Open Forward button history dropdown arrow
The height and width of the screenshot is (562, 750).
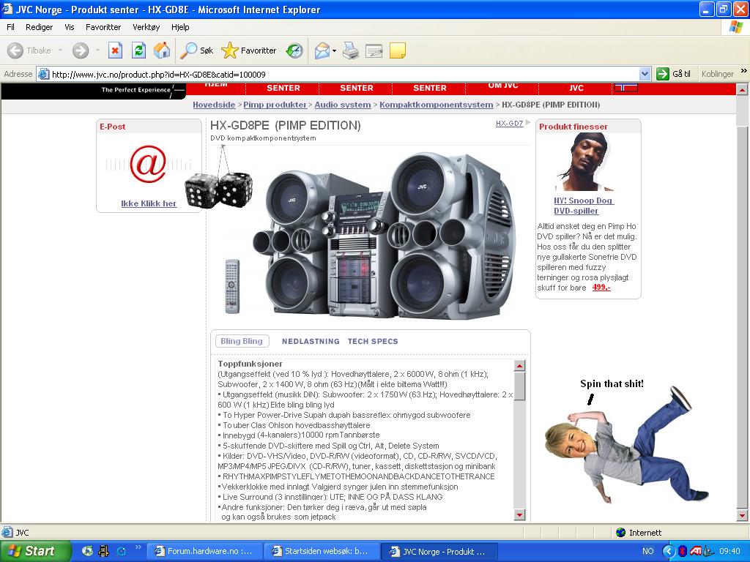click(97, 50)
